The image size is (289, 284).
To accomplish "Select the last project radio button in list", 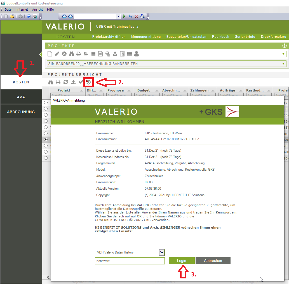I will point(46,158).
